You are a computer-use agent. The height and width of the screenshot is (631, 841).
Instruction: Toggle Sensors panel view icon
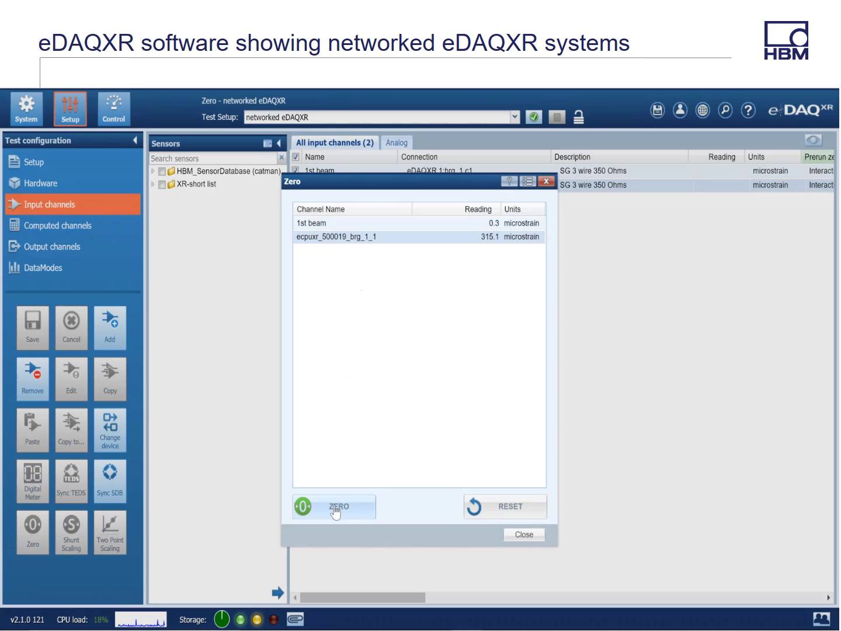(267, 143)
